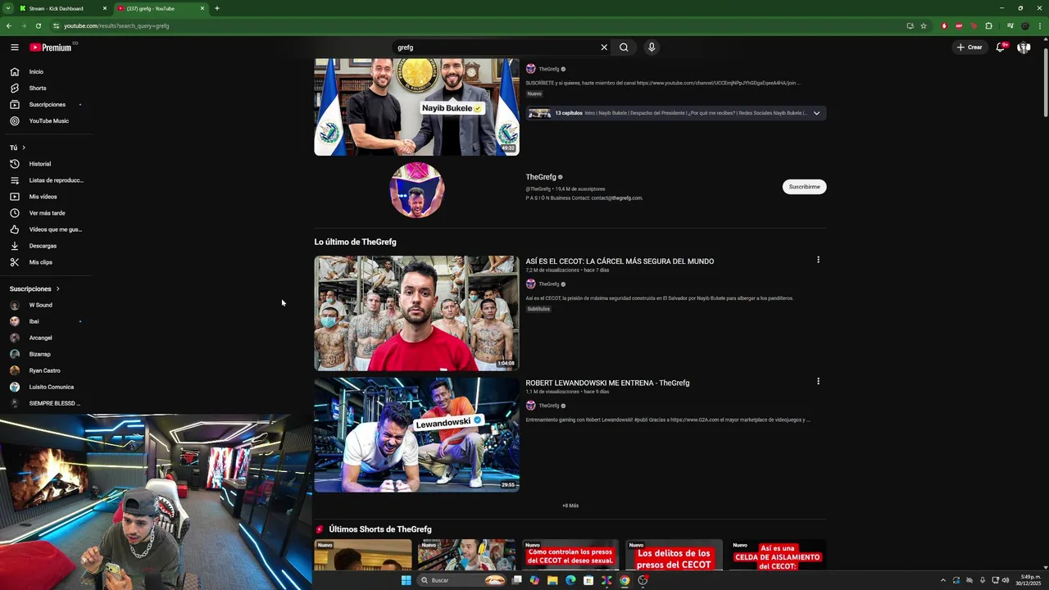Expand the 13 capítulos chapters dropdown
This screenshot has width=1049, height=590.
816,113
